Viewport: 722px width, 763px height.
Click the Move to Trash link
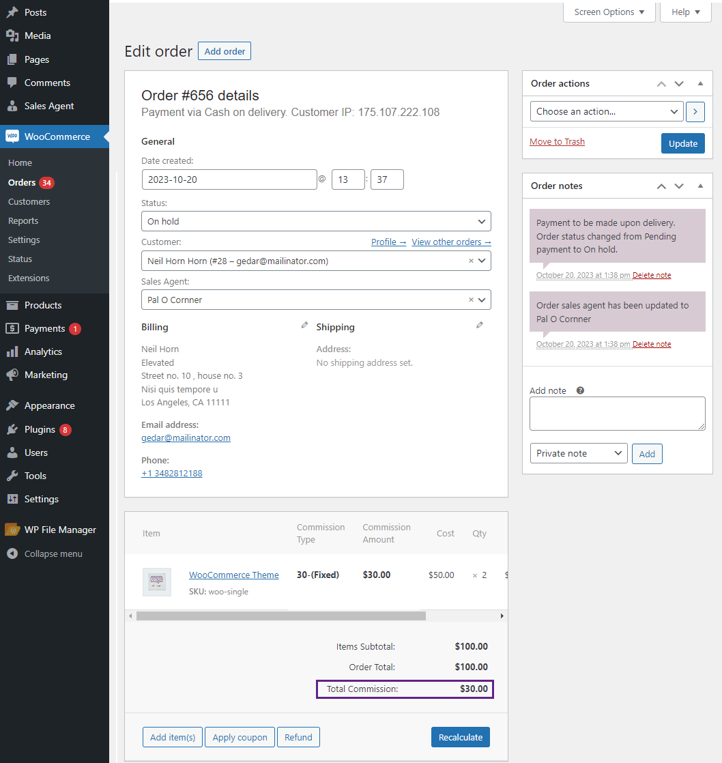[x=557, y=141]
